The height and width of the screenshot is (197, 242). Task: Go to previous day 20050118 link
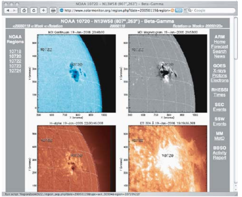point(21,26)
